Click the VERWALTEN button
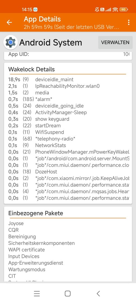Screen dimensions: 136x304 (x=115, y=42)
